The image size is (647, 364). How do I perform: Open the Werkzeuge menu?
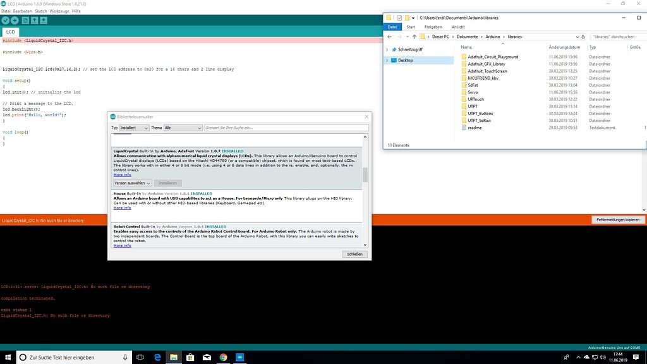59,11
